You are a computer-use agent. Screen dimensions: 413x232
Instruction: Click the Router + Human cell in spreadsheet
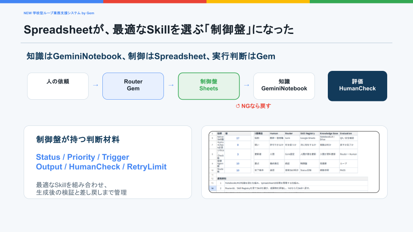348,154
